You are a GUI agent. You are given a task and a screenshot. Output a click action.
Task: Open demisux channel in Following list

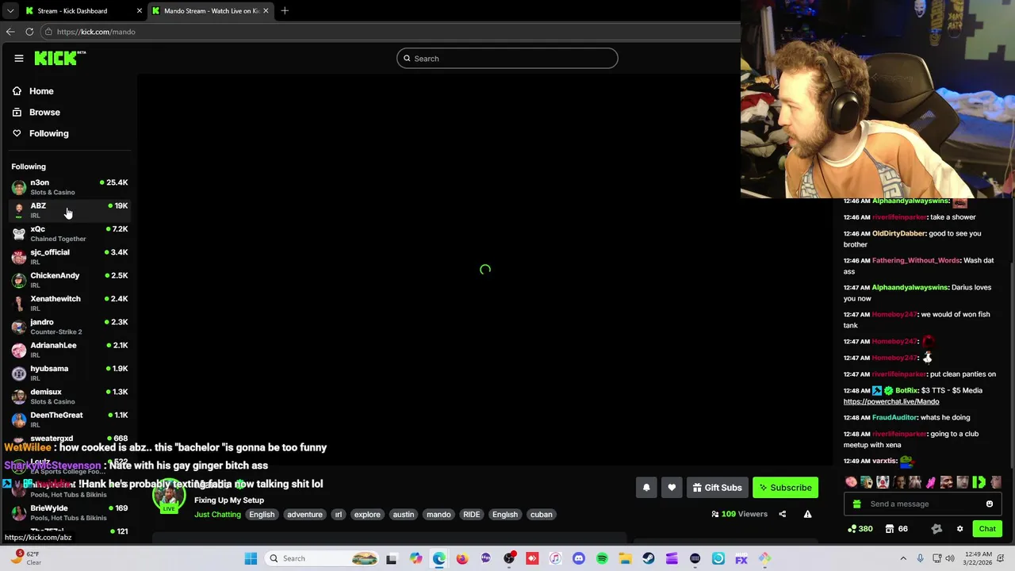[70, 396]
